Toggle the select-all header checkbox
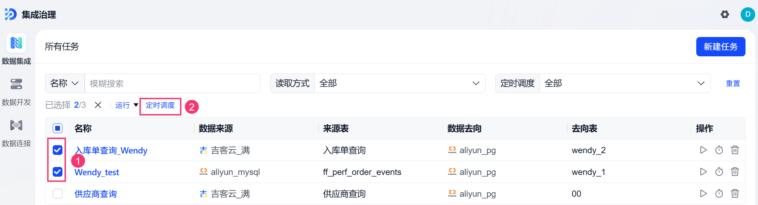The width and height of the screenshot is (758, 205). point(58,128)
